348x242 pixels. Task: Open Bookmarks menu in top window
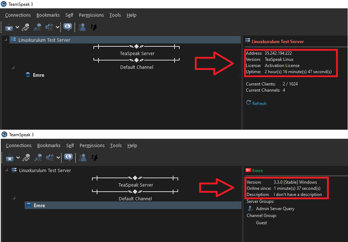tap(48, 15)
